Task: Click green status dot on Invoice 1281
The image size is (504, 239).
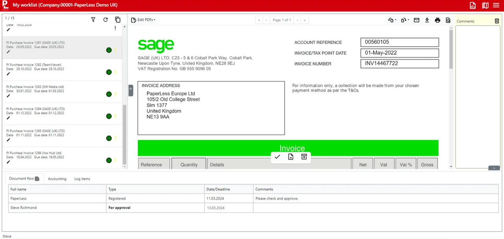Action: pos(109,50)
